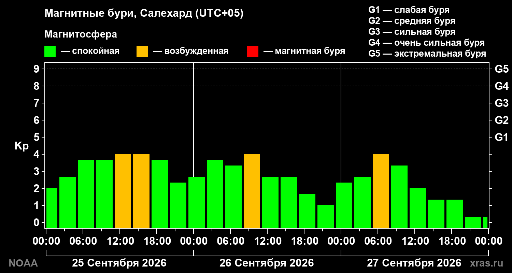Click the G1 storm level axis label
Viewport: 512px width, 273px height.
pyautogui.click(x=501, y=137)
